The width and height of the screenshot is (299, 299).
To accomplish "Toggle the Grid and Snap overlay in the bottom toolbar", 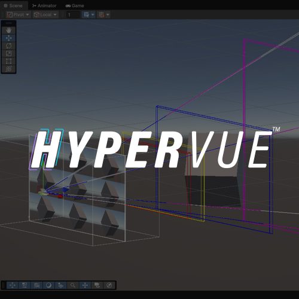I will click(36, 285).
